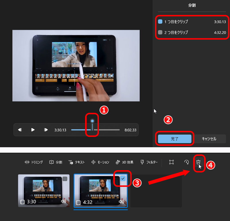Screen dimensions: 230x221
Task: Click the black bars resize icon
Action: (x=171, y=162)
